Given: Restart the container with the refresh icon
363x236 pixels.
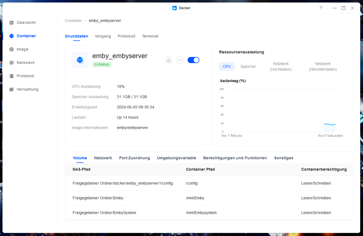Looking at the screenshot, I should (x=169, y=60).
